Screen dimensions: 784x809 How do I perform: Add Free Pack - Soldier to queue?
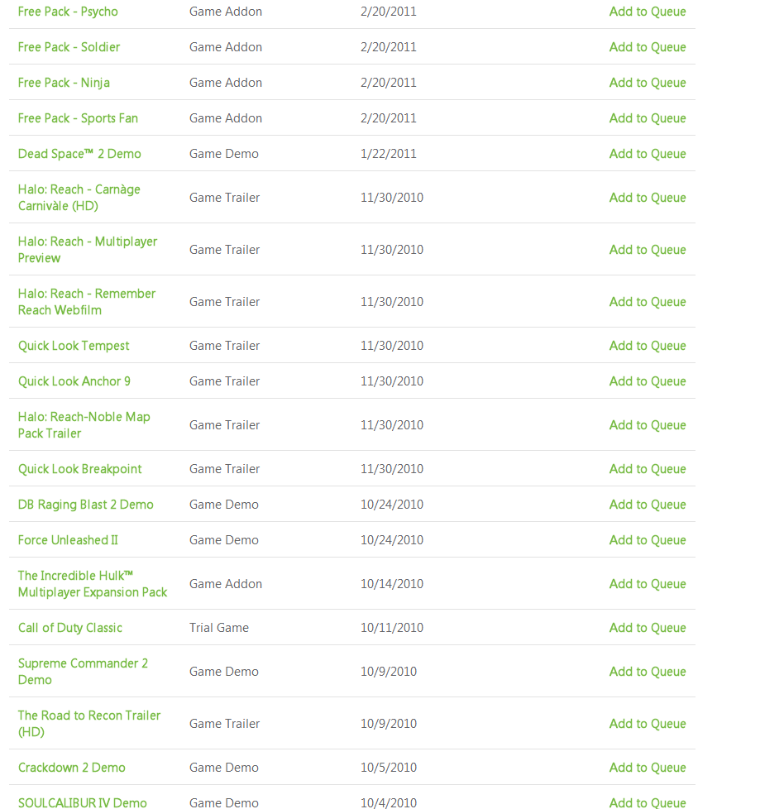(x=648, y=47)
